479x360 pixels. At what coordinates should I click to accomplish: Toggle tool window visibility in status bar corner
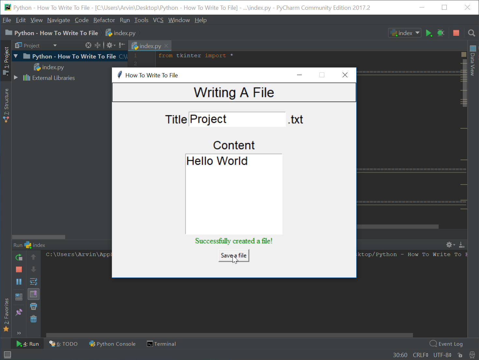(7, 355)
